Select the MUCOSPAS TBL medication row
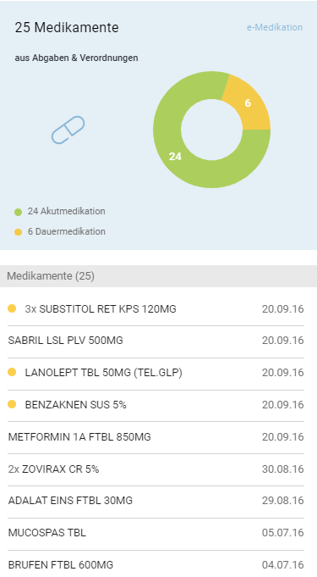Image resolution: width=317 pixels, height=577 pixels. pyautogui.click(x=156, y=533)
